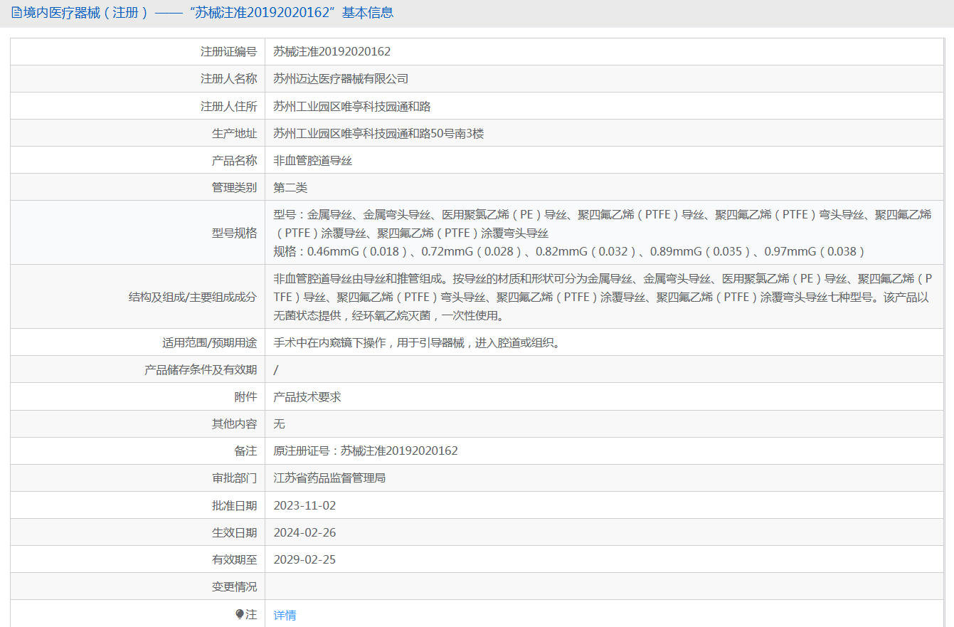Image resolution: width=954 pixels, height=627 pixels.
Task: Click the 管理类别 label
Action: pos(234,187)
